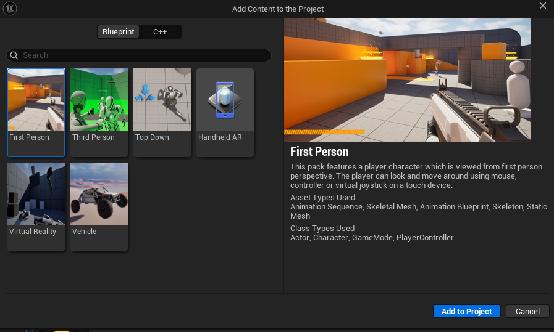Click the search magnifier icon
The image size is (554, 332).
coord(14,55)
